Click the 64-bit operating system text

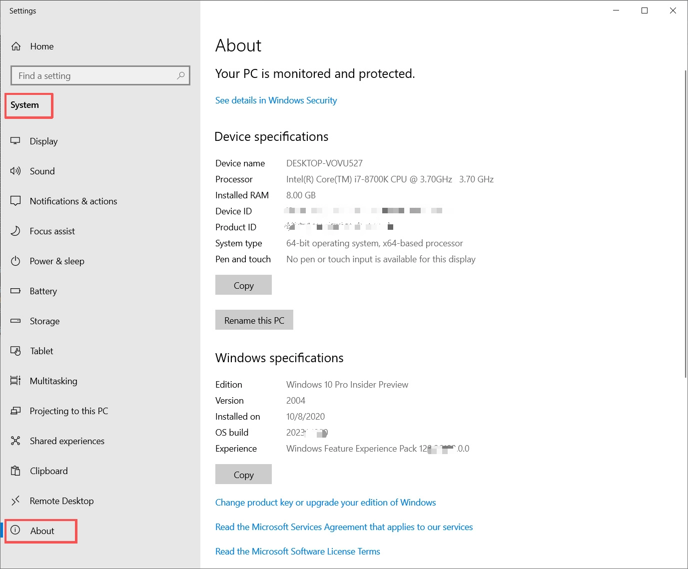375,243
